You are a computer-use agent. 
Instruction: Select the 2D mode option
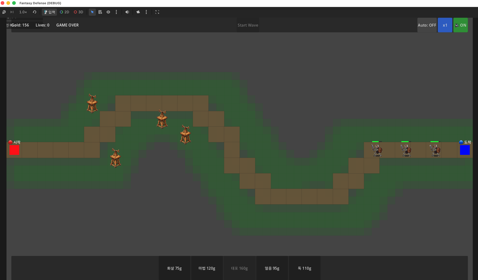click(64, 12)
